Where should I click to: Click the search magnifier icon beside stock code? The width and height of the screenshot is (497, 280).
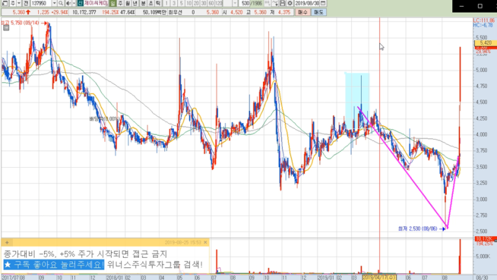click(61, 3)
